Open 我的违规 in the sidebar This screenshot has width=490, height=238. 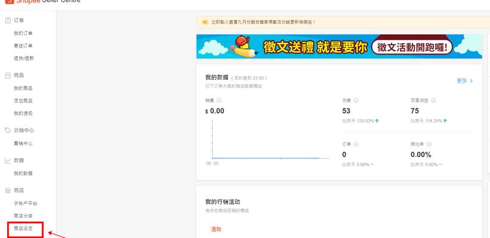23,114
